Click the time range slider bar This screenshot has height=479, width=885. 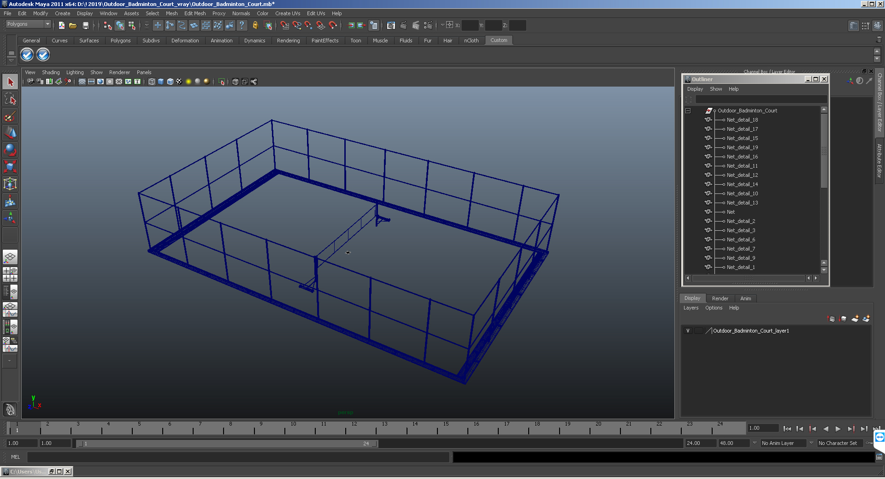pyautogui.click(x=227, y=444)
